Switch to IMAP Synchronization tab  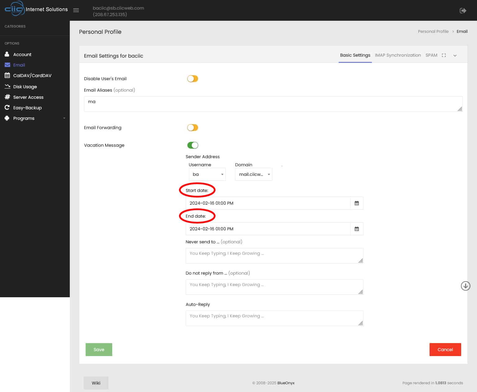click(x=398, y=55)
